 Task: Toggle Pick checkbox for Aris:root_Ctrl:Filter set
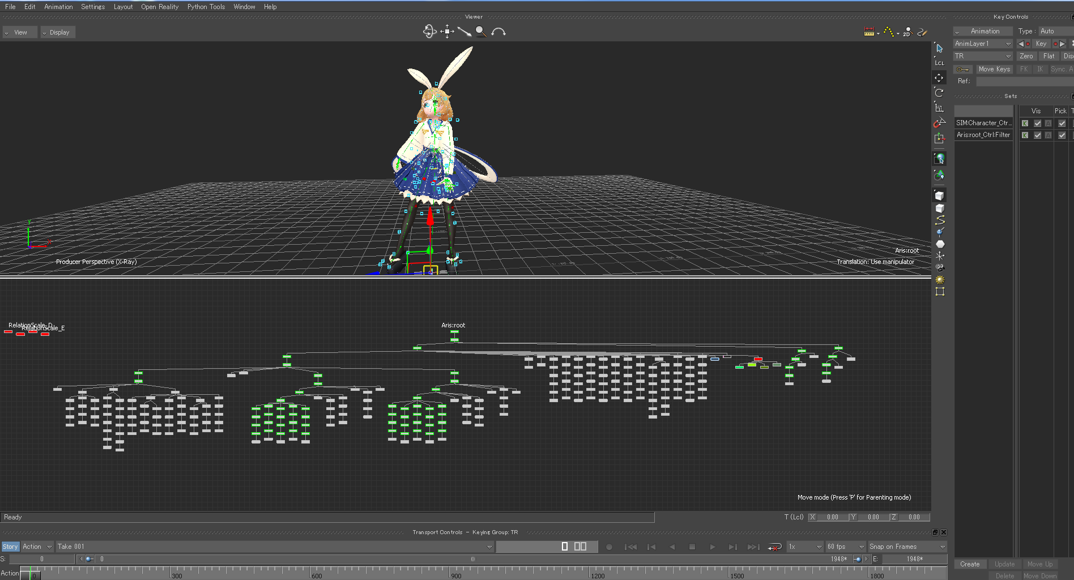tap(1062, 135)
